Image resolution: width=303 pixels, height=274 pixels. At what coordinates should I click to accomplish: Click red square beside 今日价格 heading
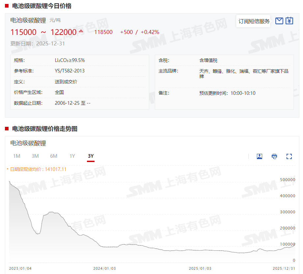[7, 6]
